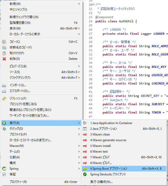The width and height of the screenshot is (168, 186).
Task: Click the Copy icon beside コピー(C)
Action: [4, 42]
